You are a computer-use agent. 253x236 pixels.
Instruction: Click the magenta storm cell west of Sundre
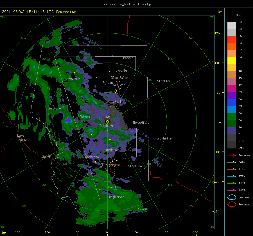[x=68, y=120]
